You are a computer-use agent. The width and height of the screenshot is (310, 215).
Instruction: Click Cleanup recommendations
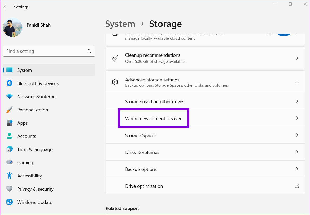tap(205, 58)
